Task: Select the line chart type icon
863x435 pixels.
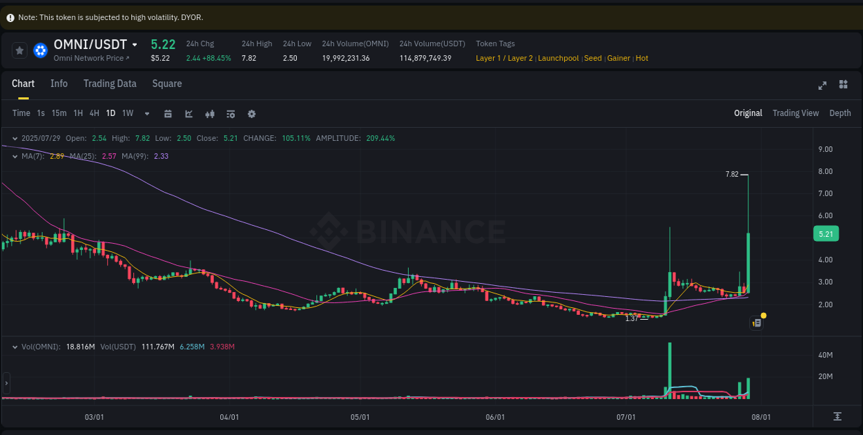Action: click(188, 113)
